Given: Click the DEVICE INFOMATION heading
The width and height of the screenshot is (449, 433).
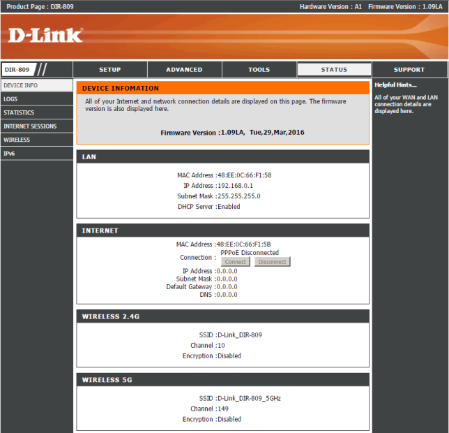Looking at the screenshot, I should [121, 88].
